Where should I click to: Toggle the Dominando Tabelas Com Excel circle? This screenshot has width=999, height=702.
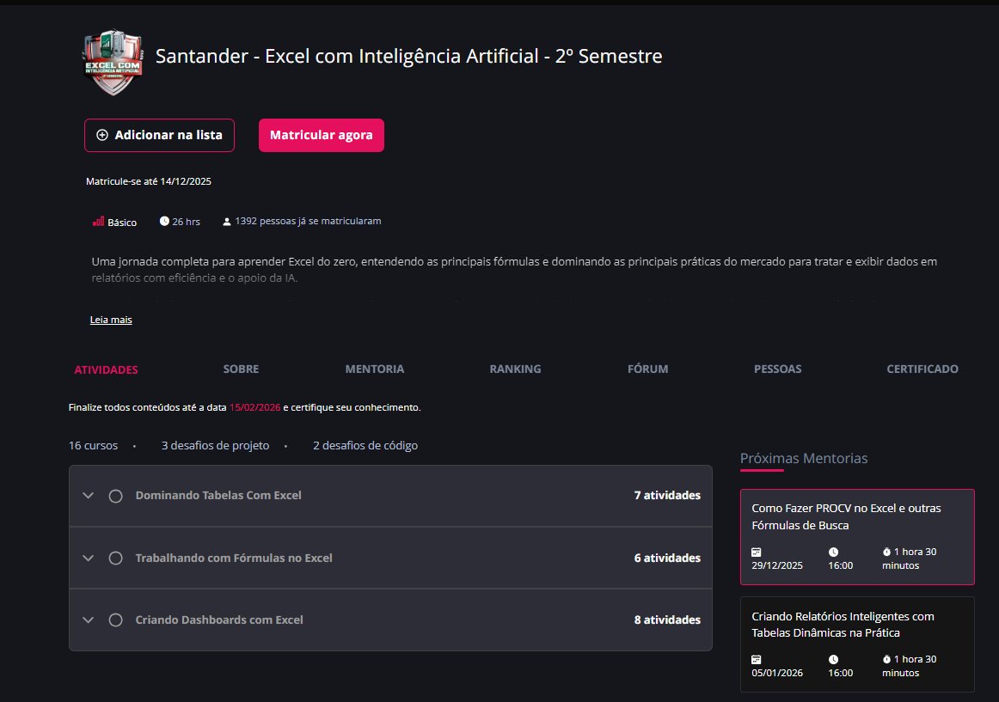click(115, 496)
